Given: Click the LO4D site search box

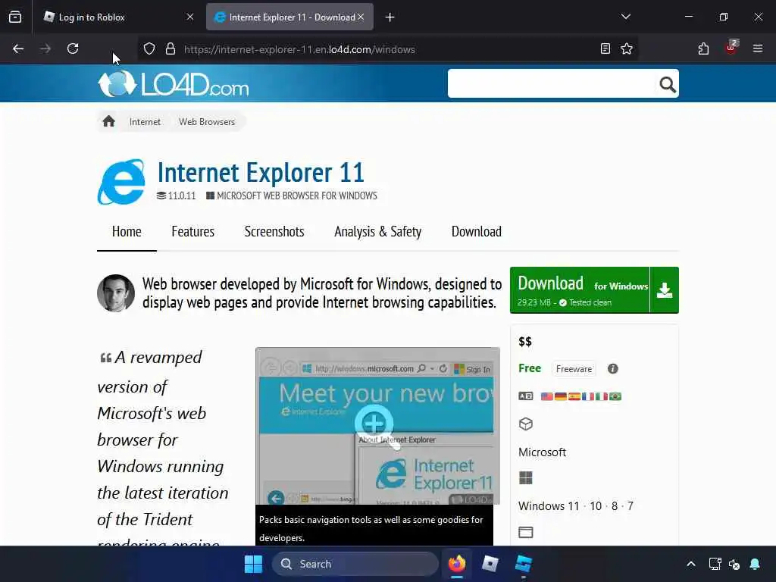Looking at the screenshot, I should pos(552,83).
